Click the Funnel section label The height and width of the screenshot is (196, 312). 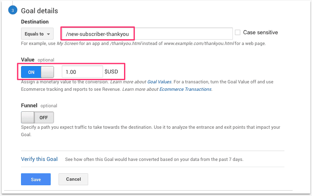click(29, 105)
